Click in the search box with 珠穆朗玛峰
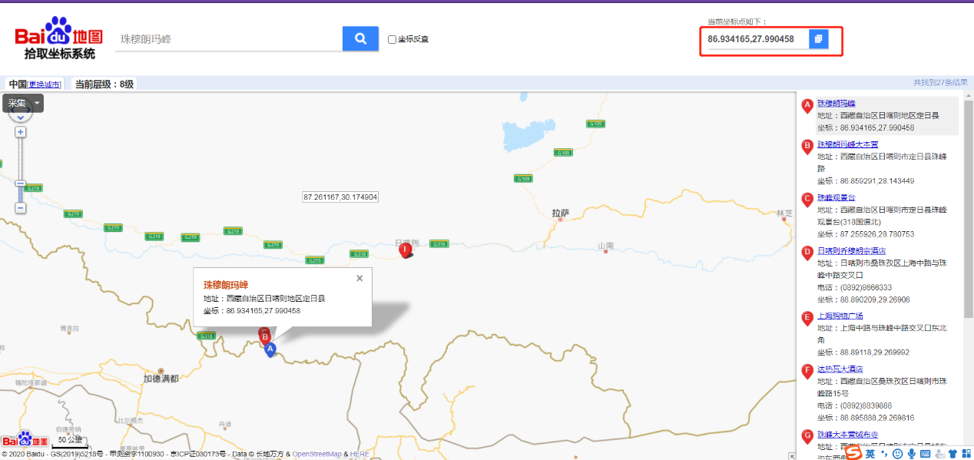The height and width of the screenshot is (460, 974). coord(227,38)
